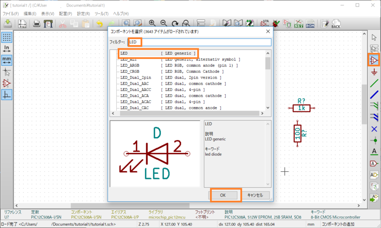This screenshot has height=228, width=381.
Task: Click the Zoom in magnifier
Action: (152, 23)
